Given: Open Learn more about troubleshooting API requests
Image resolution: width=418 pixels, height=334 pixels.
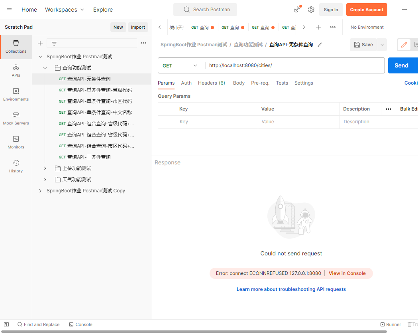Looking at the screenshot, I should click(x=291, y=289).
